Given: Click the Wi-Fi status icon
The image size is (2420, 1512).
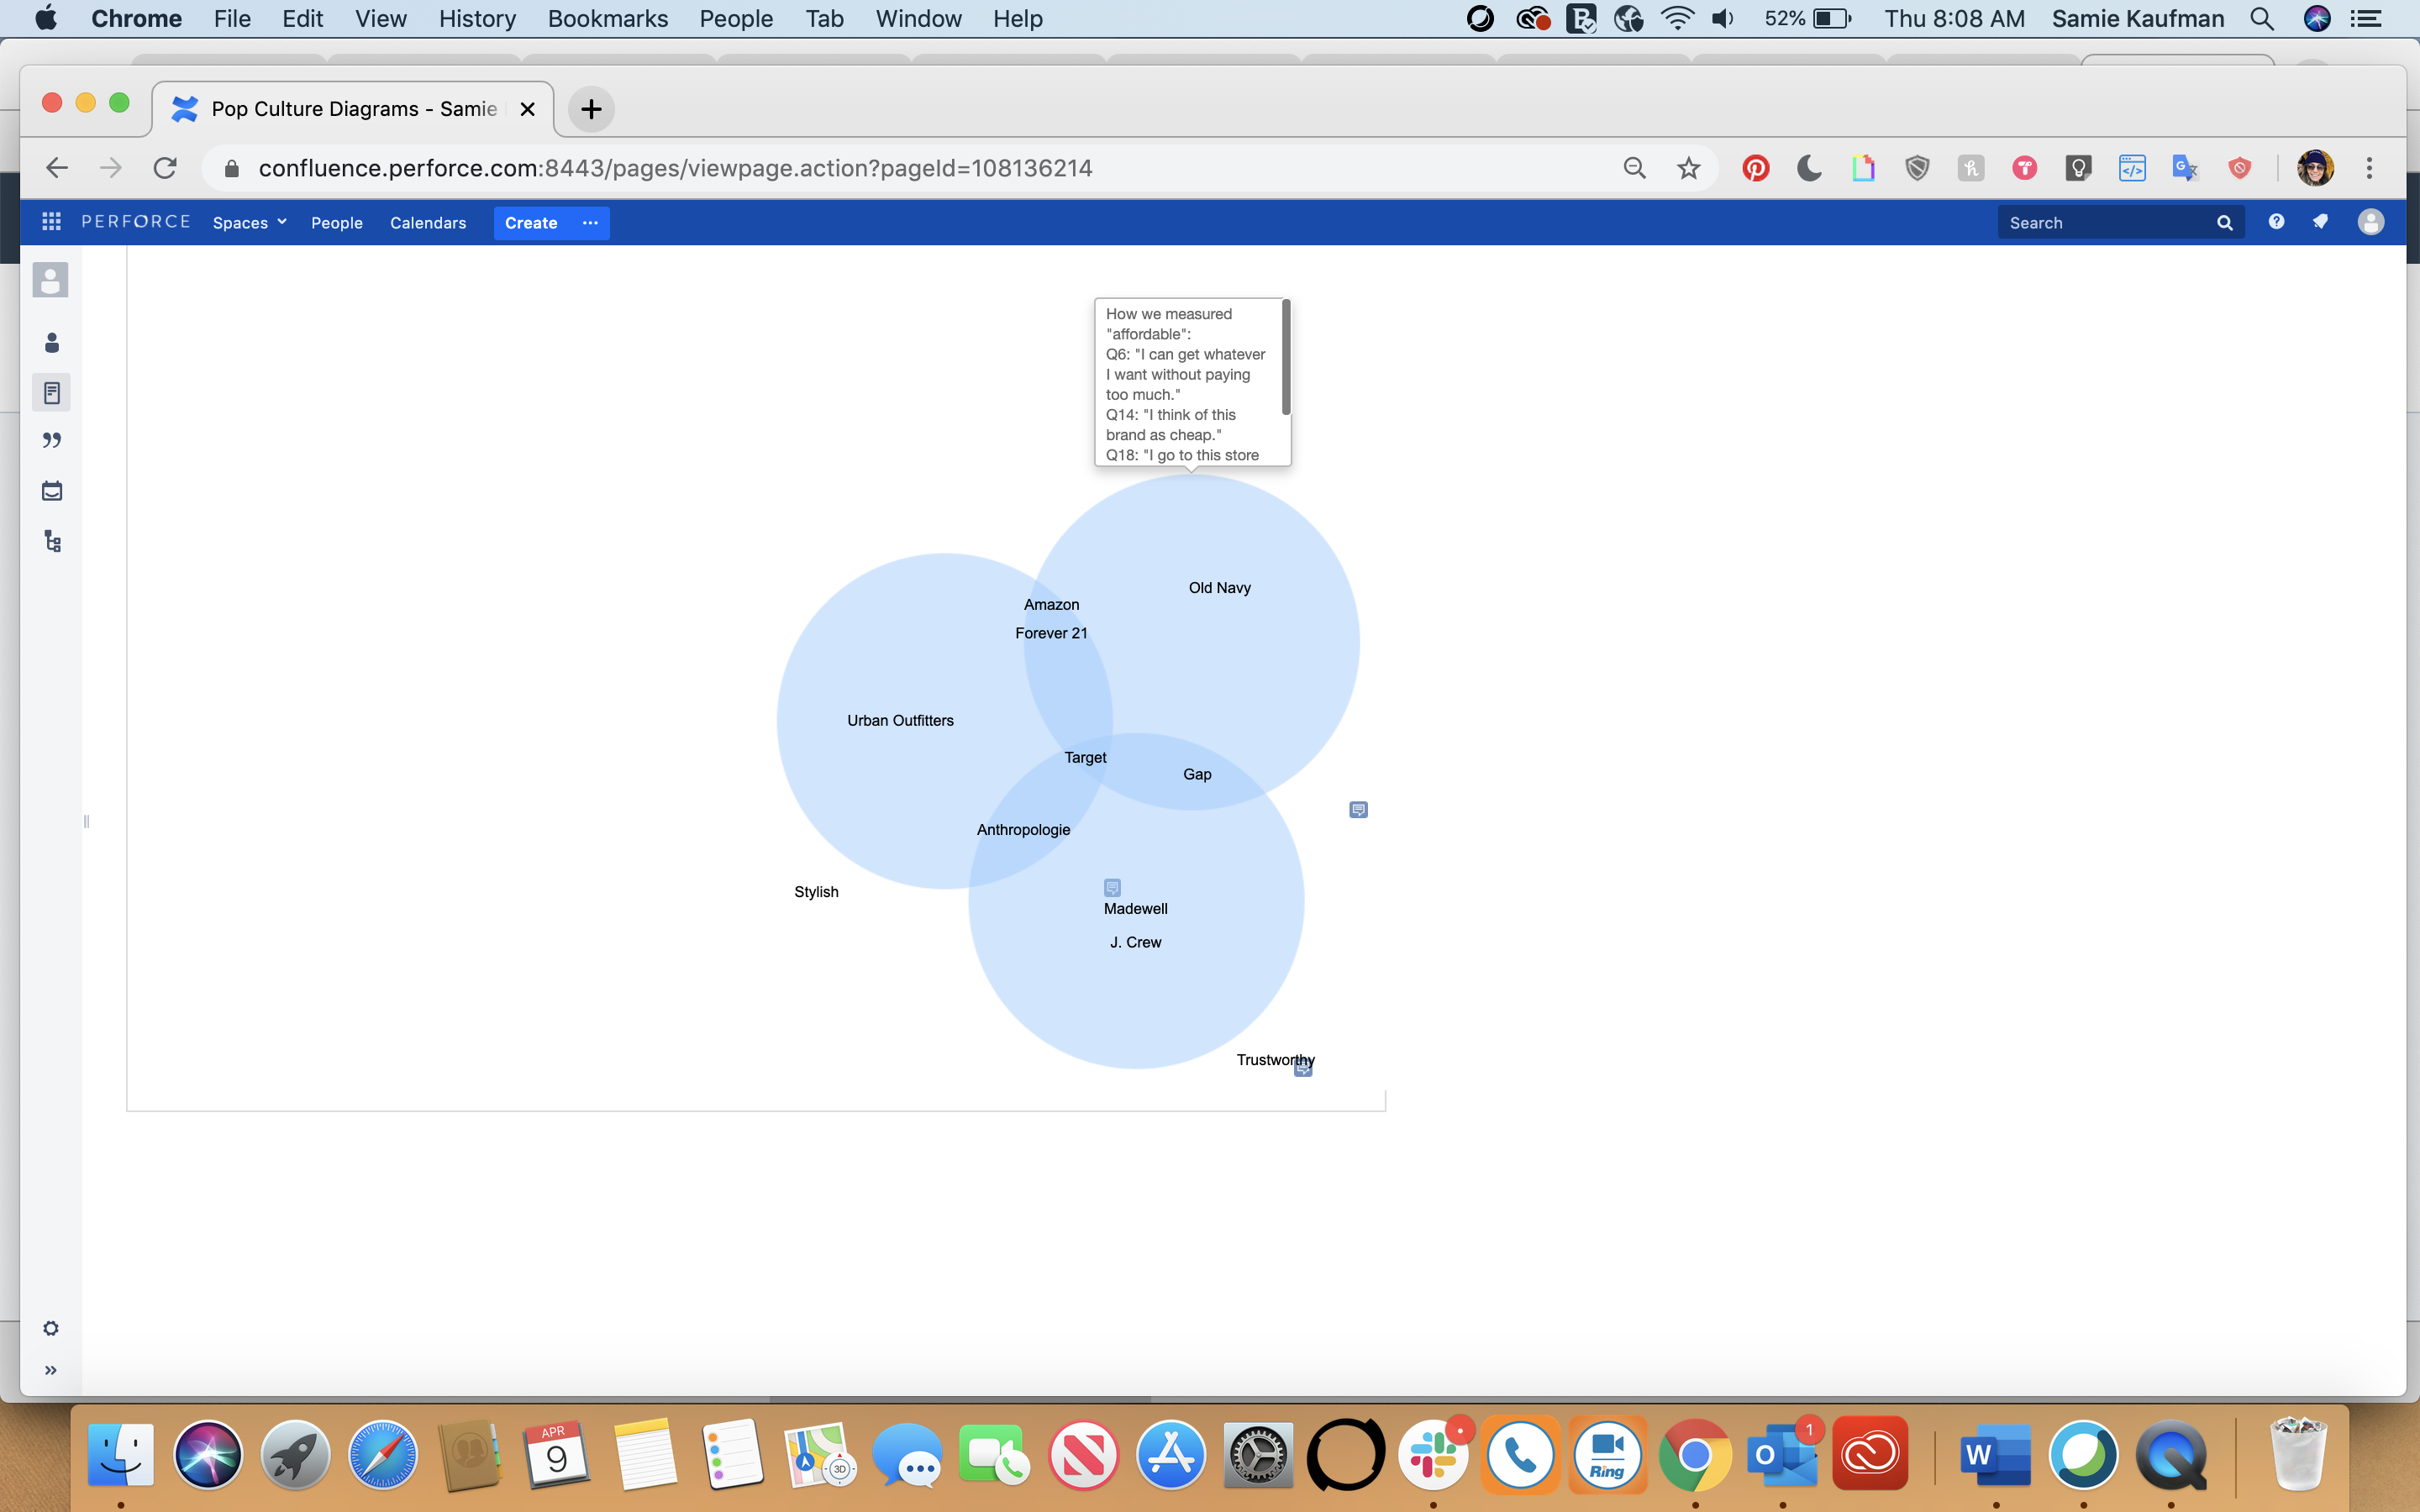Looking at the screenshot, I should click(x=1677, y=18).
